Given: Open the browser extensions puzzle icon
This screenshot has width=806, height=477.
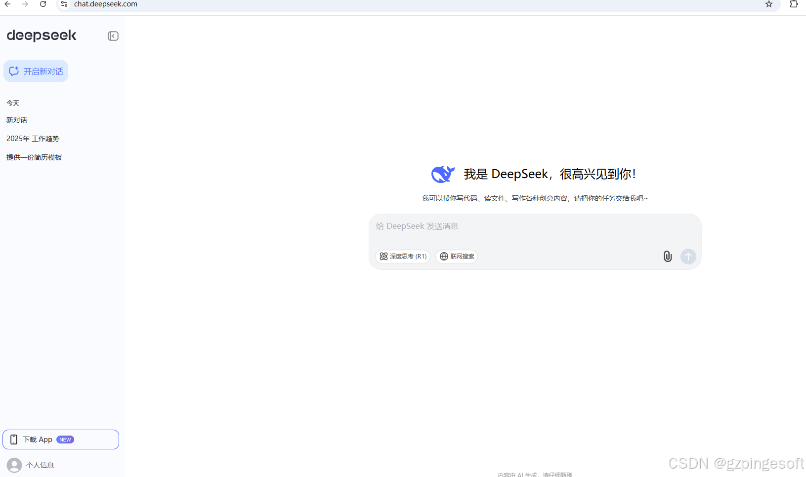Looking at the screenshot, I should point(794,4).
